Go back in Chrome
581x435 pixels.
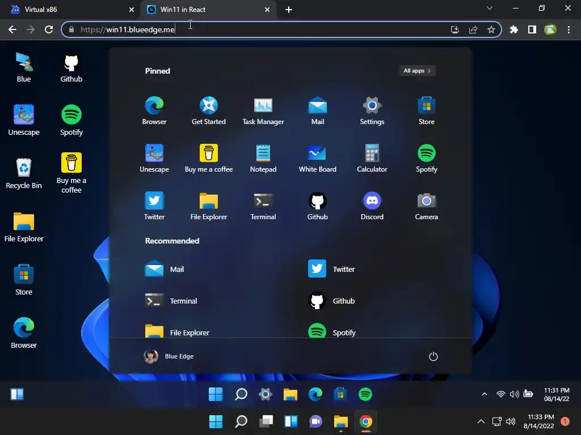pos(12,29)
